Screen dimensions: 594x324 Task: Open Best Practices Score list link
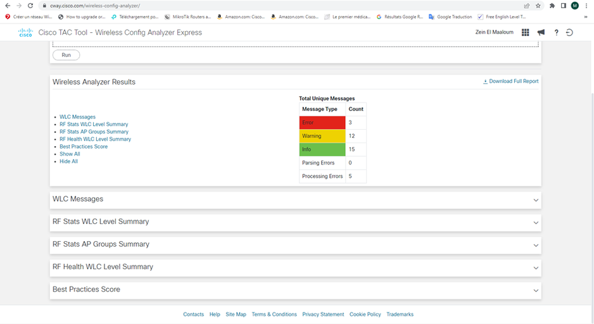click(84, 146)
